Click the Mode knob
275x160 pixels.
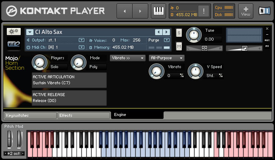78,62
